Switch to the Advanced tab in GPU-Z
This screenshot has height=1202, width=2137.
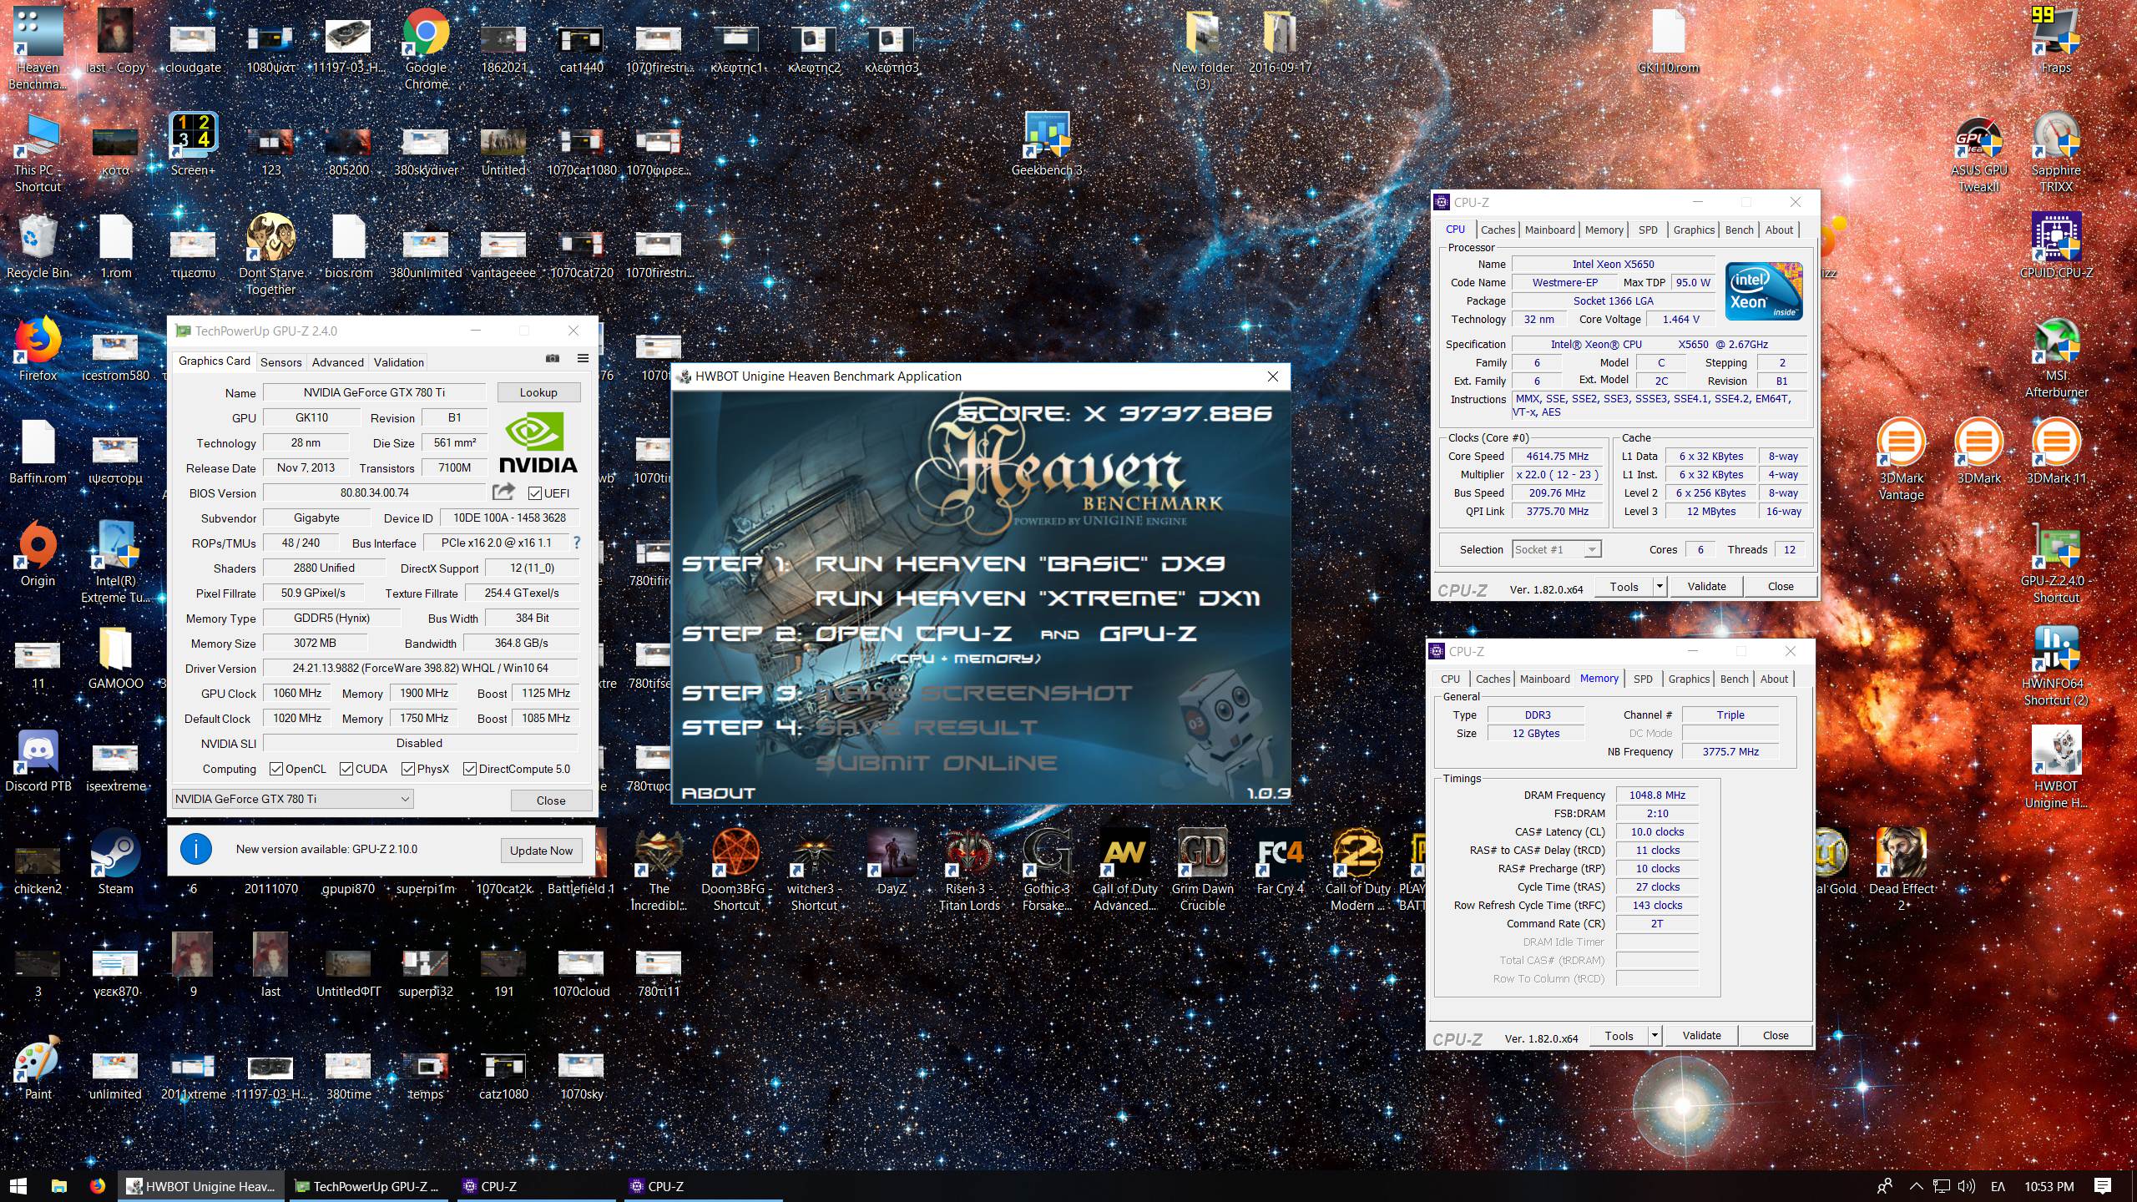click(337, 362)
